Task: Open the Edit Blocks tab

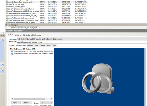Action: [26, 35]
